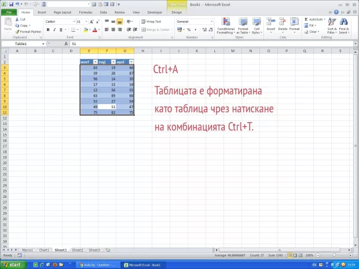This screenshot has height=269, width=359.
Task: Switch to Chart1 worksheet tab
Action: tap(44, 250)
